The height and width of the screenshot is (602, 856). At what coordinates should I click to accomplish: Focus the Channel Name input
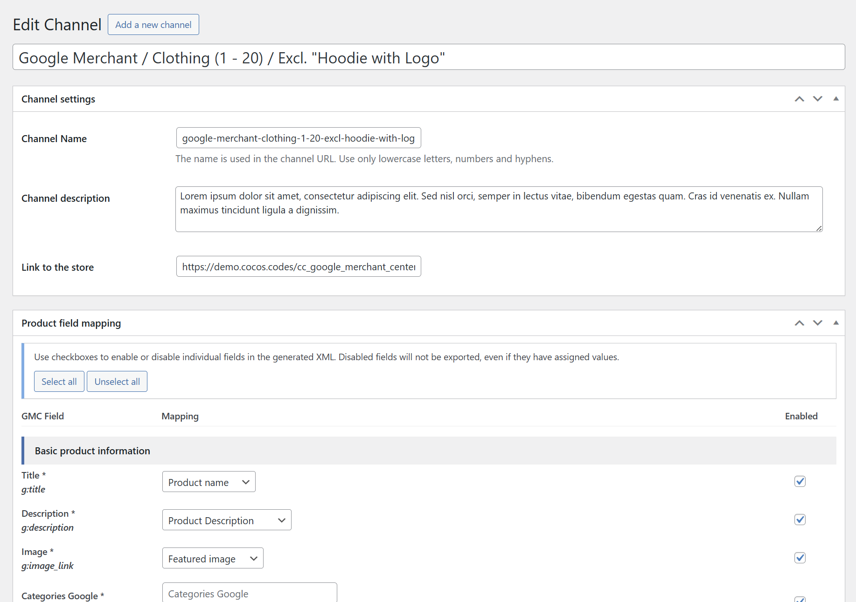tap(298, 138)
